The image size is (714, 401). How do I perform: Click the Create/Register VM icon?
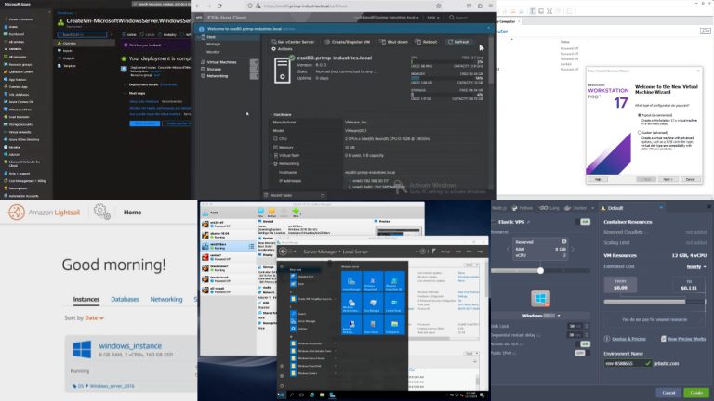pyautogui.click(x=327, y=42)
